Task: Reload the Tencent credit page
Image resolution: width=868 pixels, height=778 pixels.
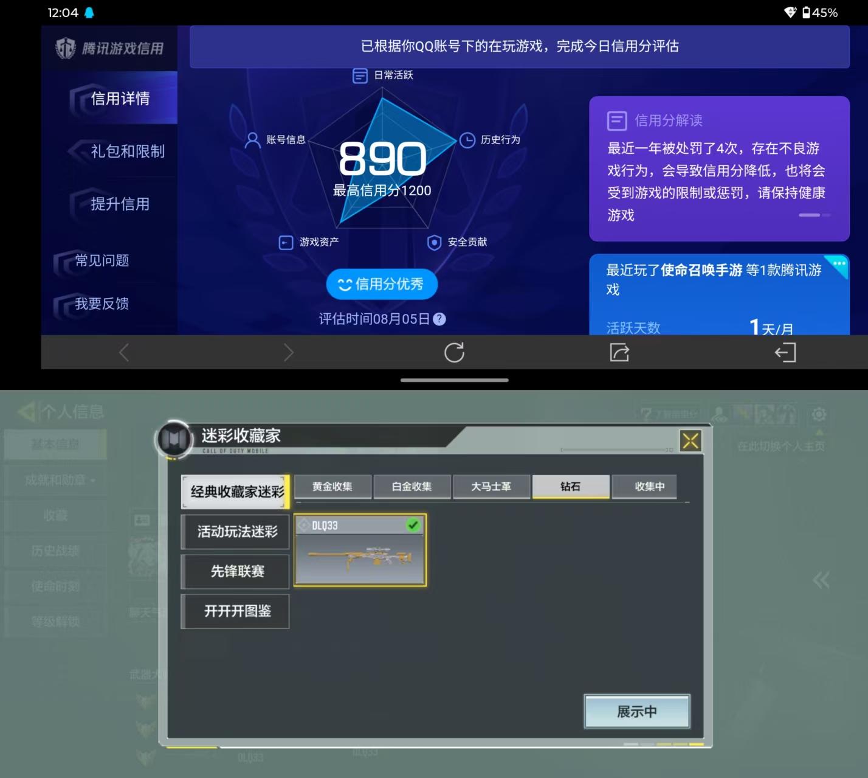Action: [x=454, y=352]
